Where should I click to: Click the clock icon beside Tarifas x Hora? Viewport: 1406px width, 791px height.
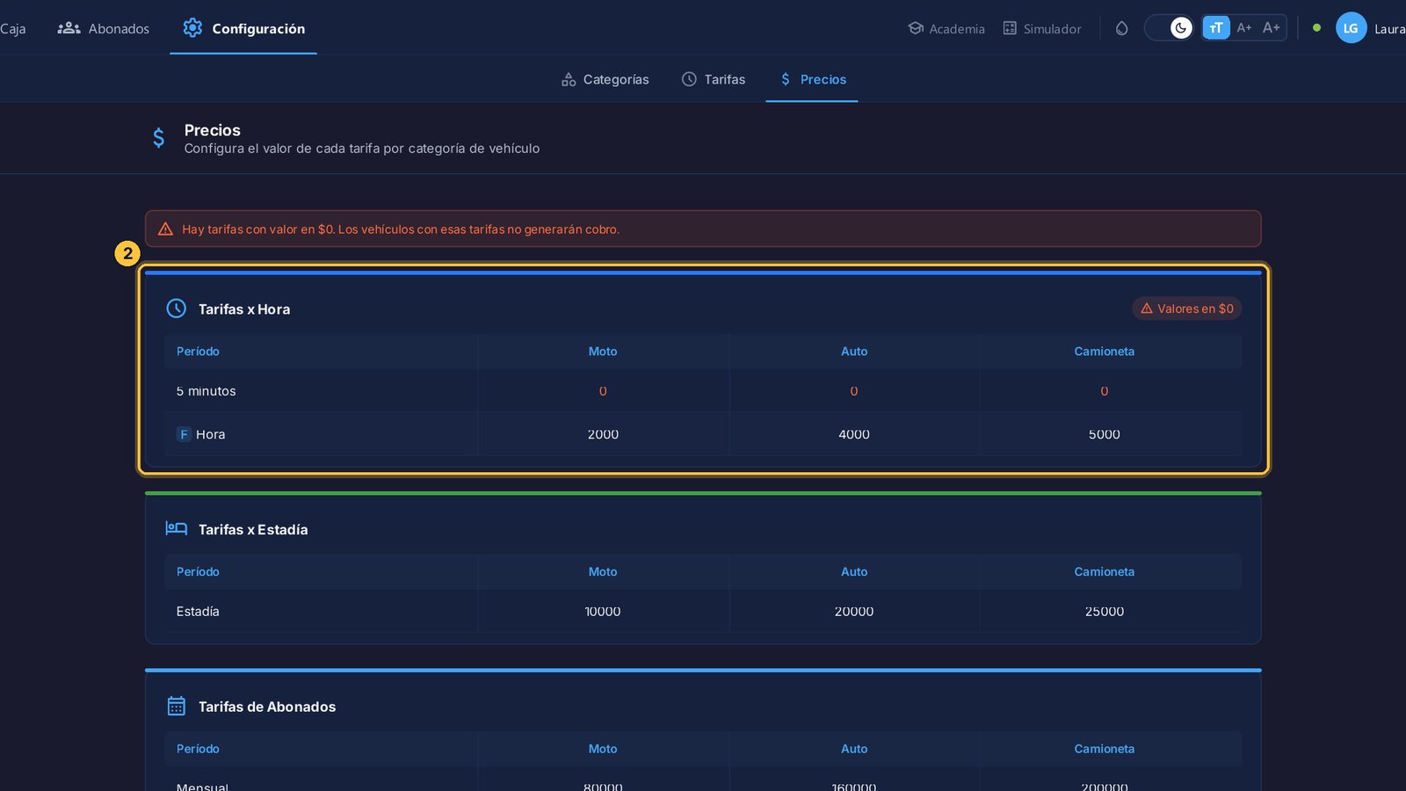coord(177,308)
